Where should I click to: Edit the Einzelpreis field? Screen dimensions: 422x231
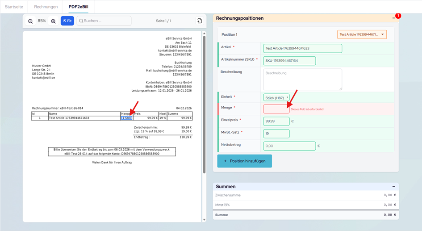coord(276,121)
